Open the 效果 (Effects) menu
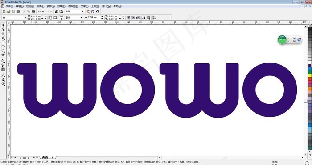The image size is (312, 165). tap(62, 6)
